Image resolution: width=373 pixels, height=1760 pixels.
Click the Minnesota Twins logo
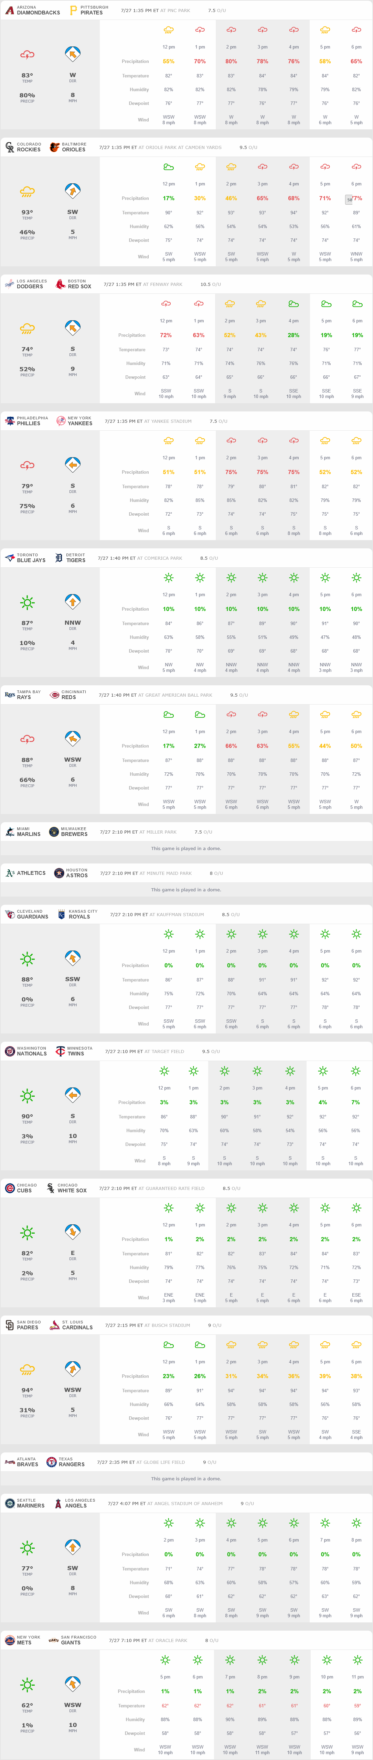click(x=60, y=1051)
